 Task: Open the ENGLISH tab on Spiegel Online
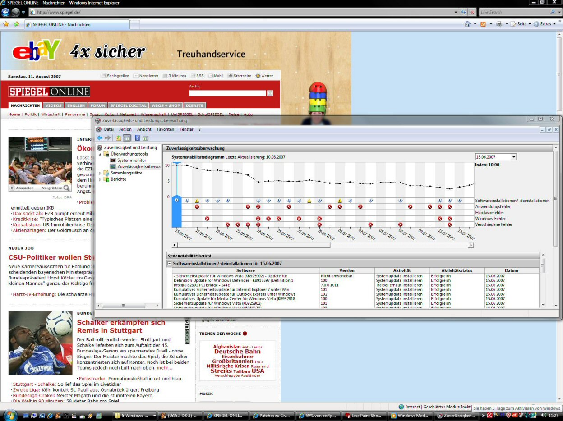[76, 105]
